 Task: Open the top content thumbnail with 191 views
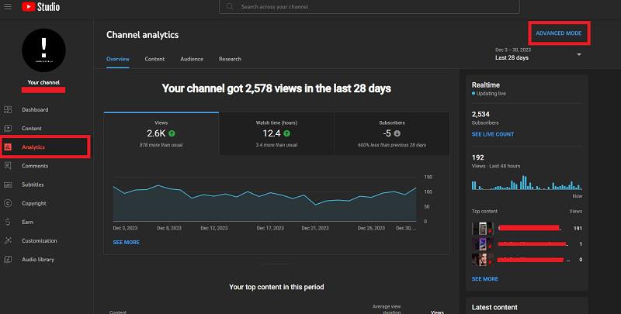482,228
